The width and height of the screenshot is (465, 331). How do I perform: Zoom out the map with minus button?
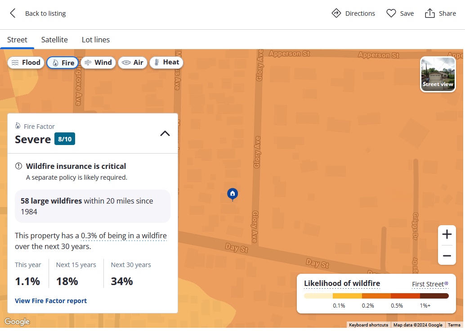click(x=447, y=256)
